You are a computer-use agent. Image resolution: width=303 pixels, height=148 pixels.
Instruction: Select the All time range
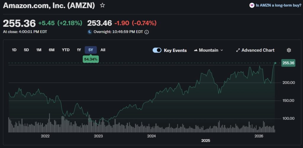(x=103, y=50)
